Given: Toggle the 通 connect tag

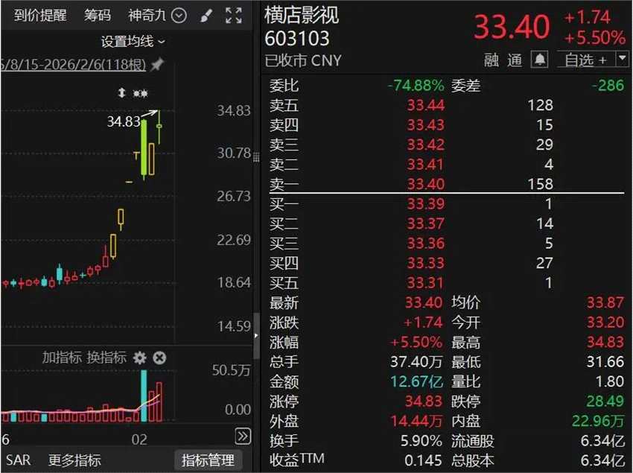Looking at the screenshot, I should click(x=515, y=60).
